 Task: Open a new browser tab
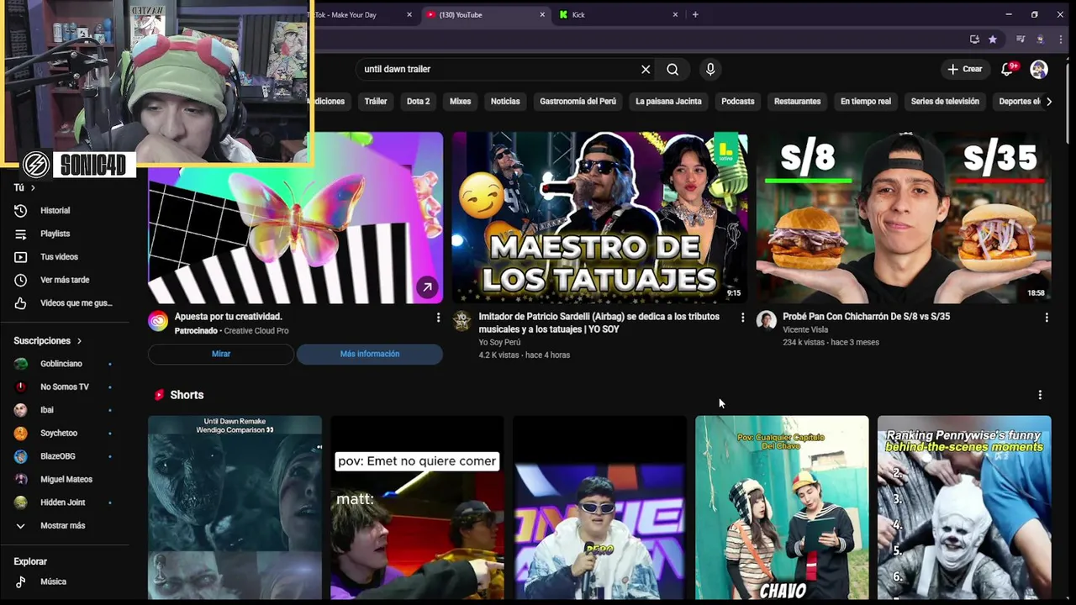695,14
